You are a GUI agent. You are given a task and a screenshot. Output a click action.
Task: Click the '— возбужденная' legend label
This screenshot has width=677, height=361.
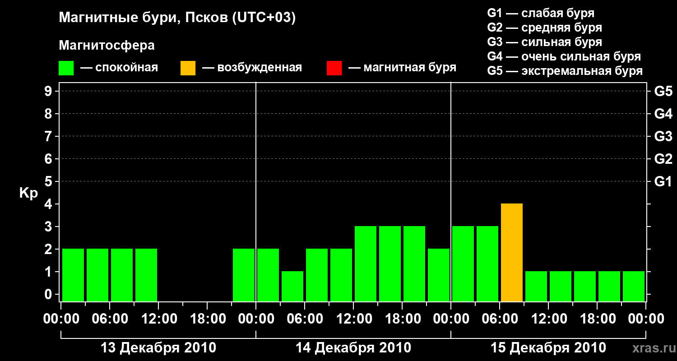coord(252,68)
